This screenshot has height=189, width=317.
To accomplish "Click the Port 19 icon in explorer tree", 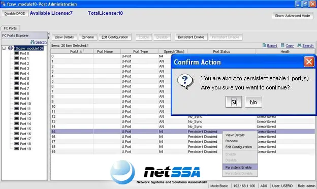I will click(x=17, y=148).
